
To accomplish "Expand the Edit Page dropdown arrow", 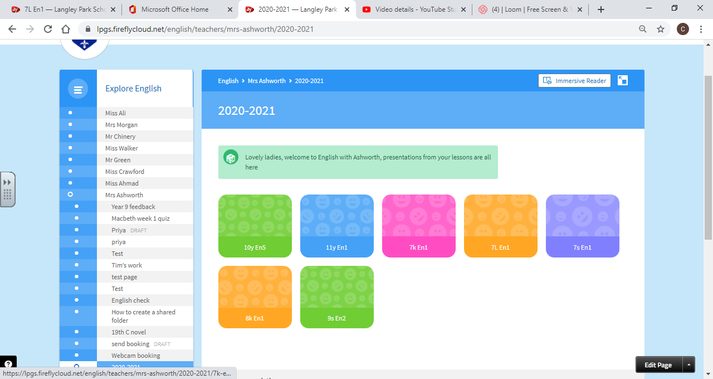I will (x=688, y=365).
